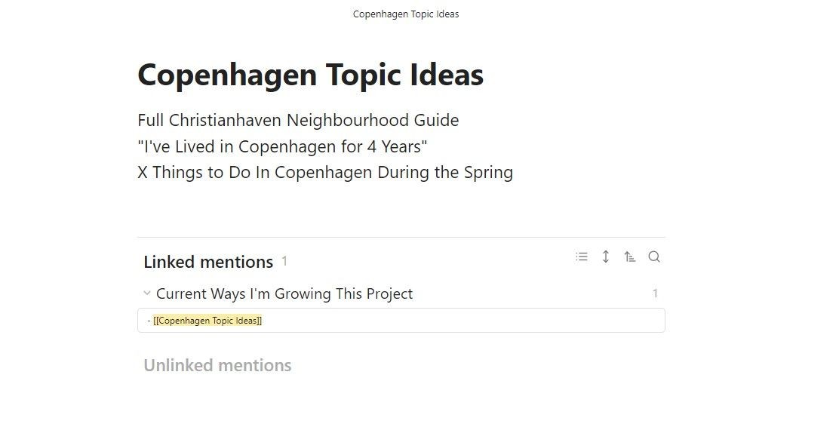Screen dimensions: 839x424
Task: Click the small tab title at top
Action: point(406,14)
